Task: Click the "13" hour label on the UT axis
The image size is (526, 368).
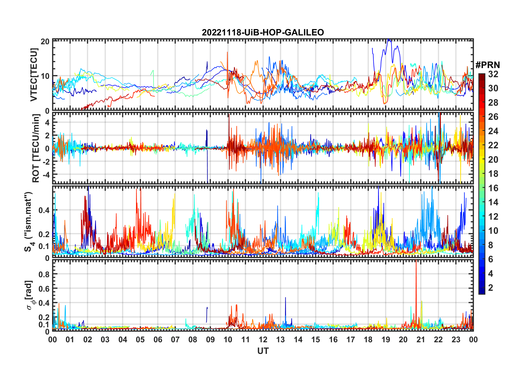Action: click(x=280, y=340)
